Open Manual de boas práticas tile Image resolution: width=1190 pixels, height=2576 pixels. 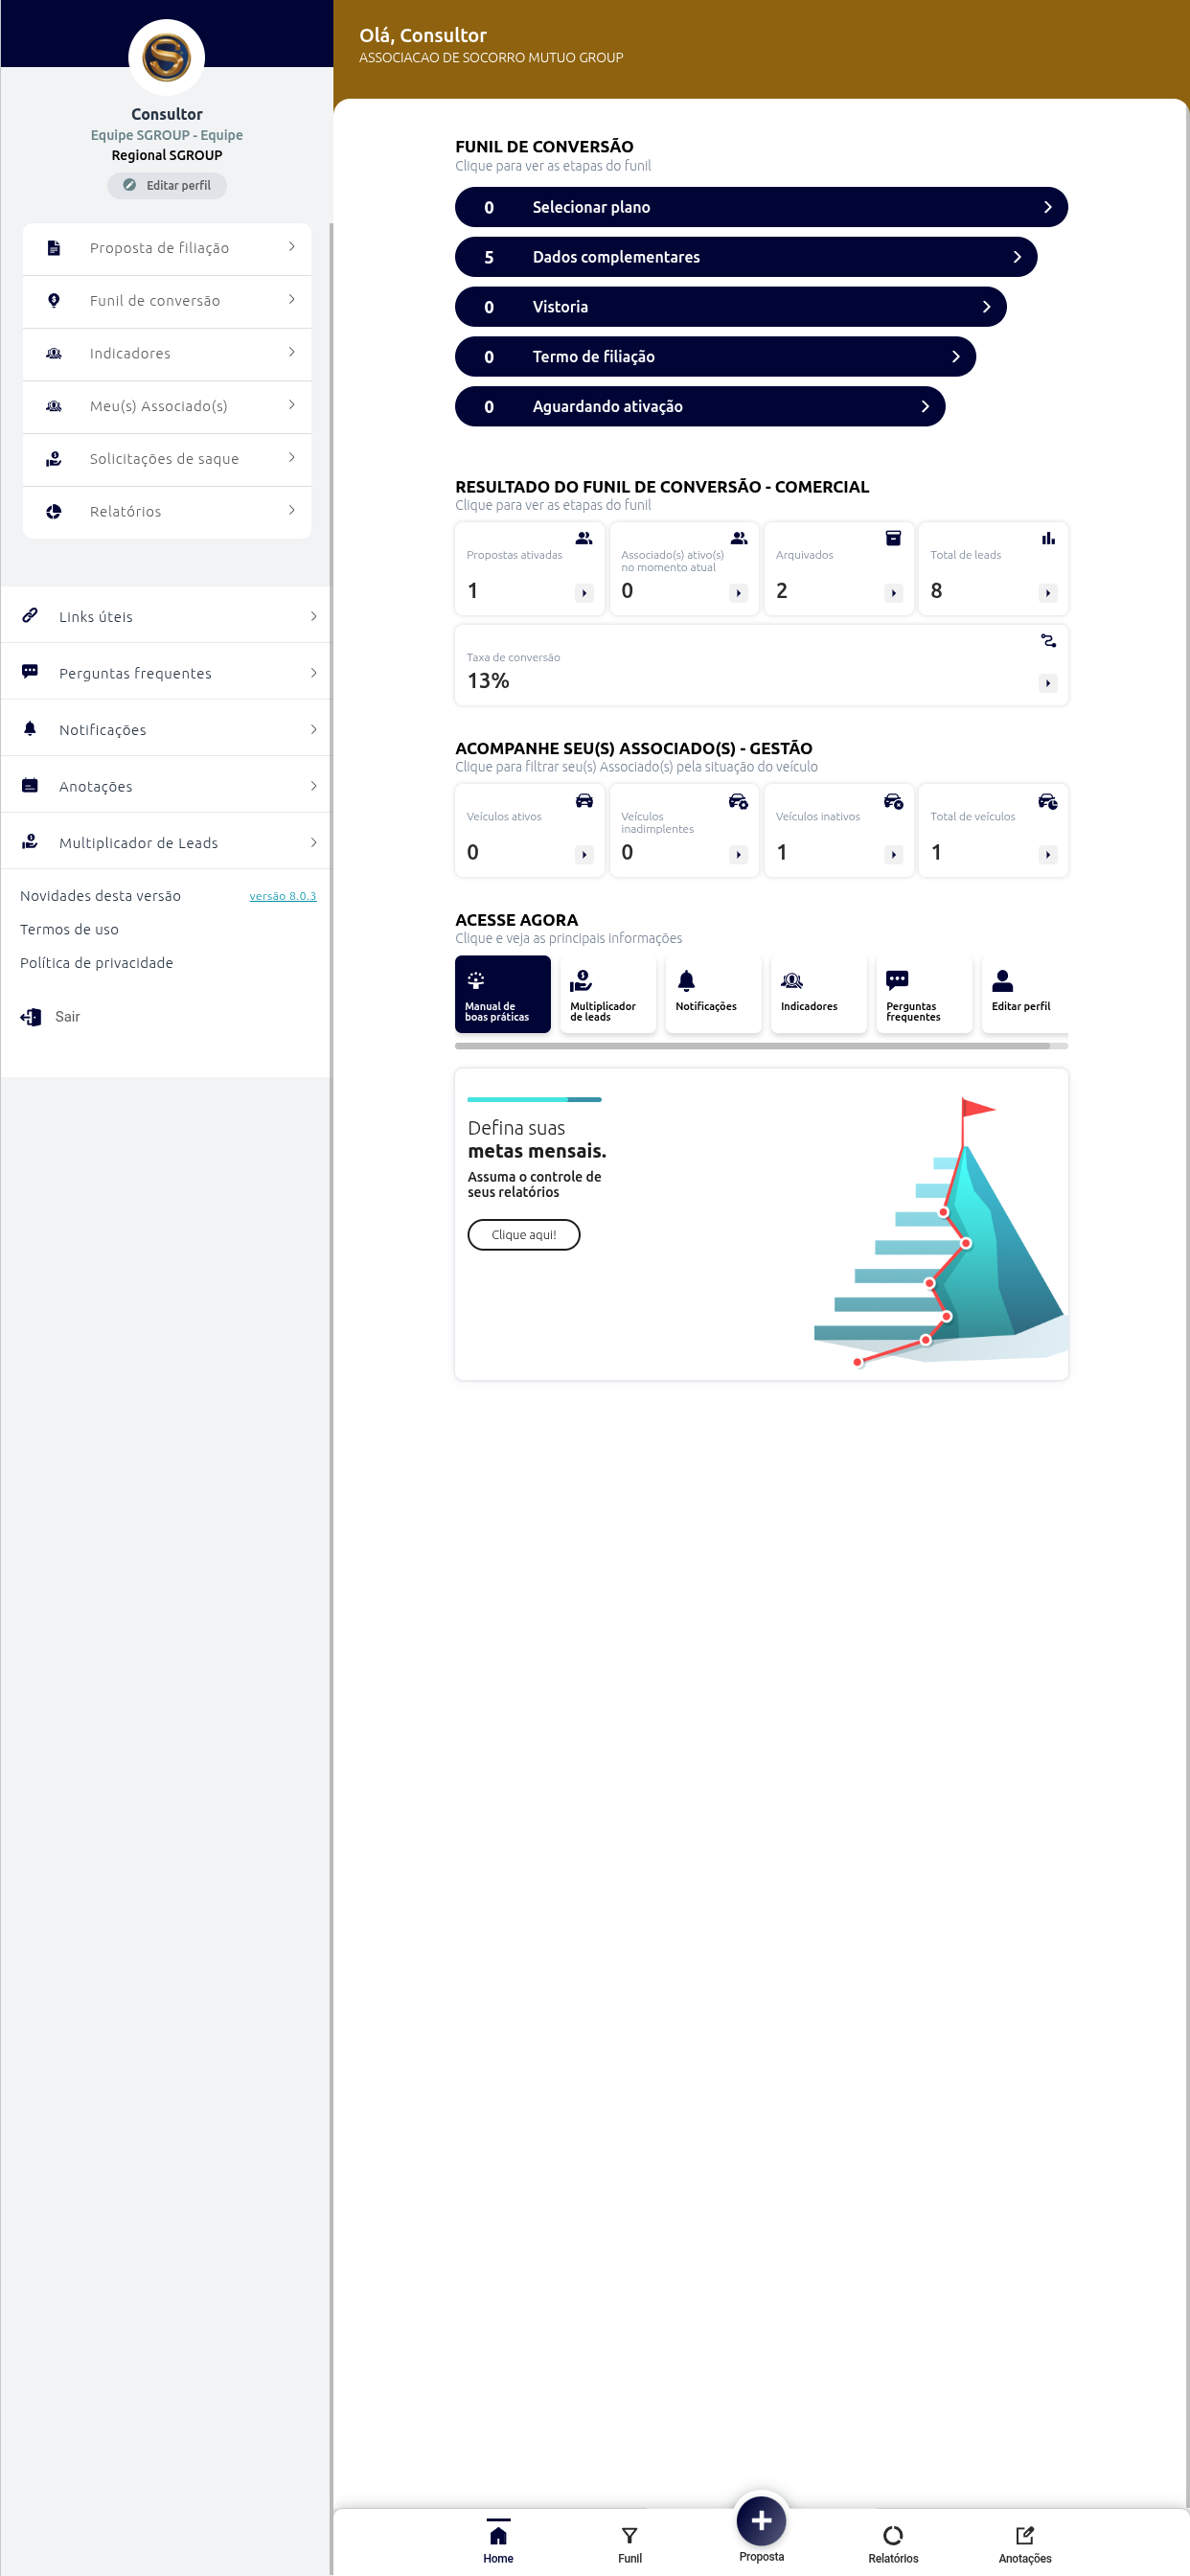pyautogui.click(x=502, y=994)
